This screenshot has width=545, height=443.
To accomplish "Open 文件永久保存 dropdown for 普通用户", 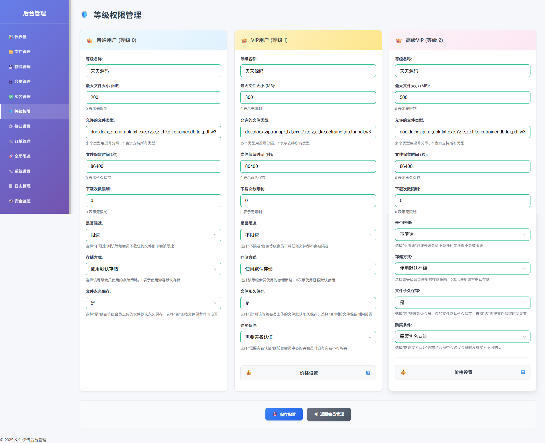I will [153, 303].
